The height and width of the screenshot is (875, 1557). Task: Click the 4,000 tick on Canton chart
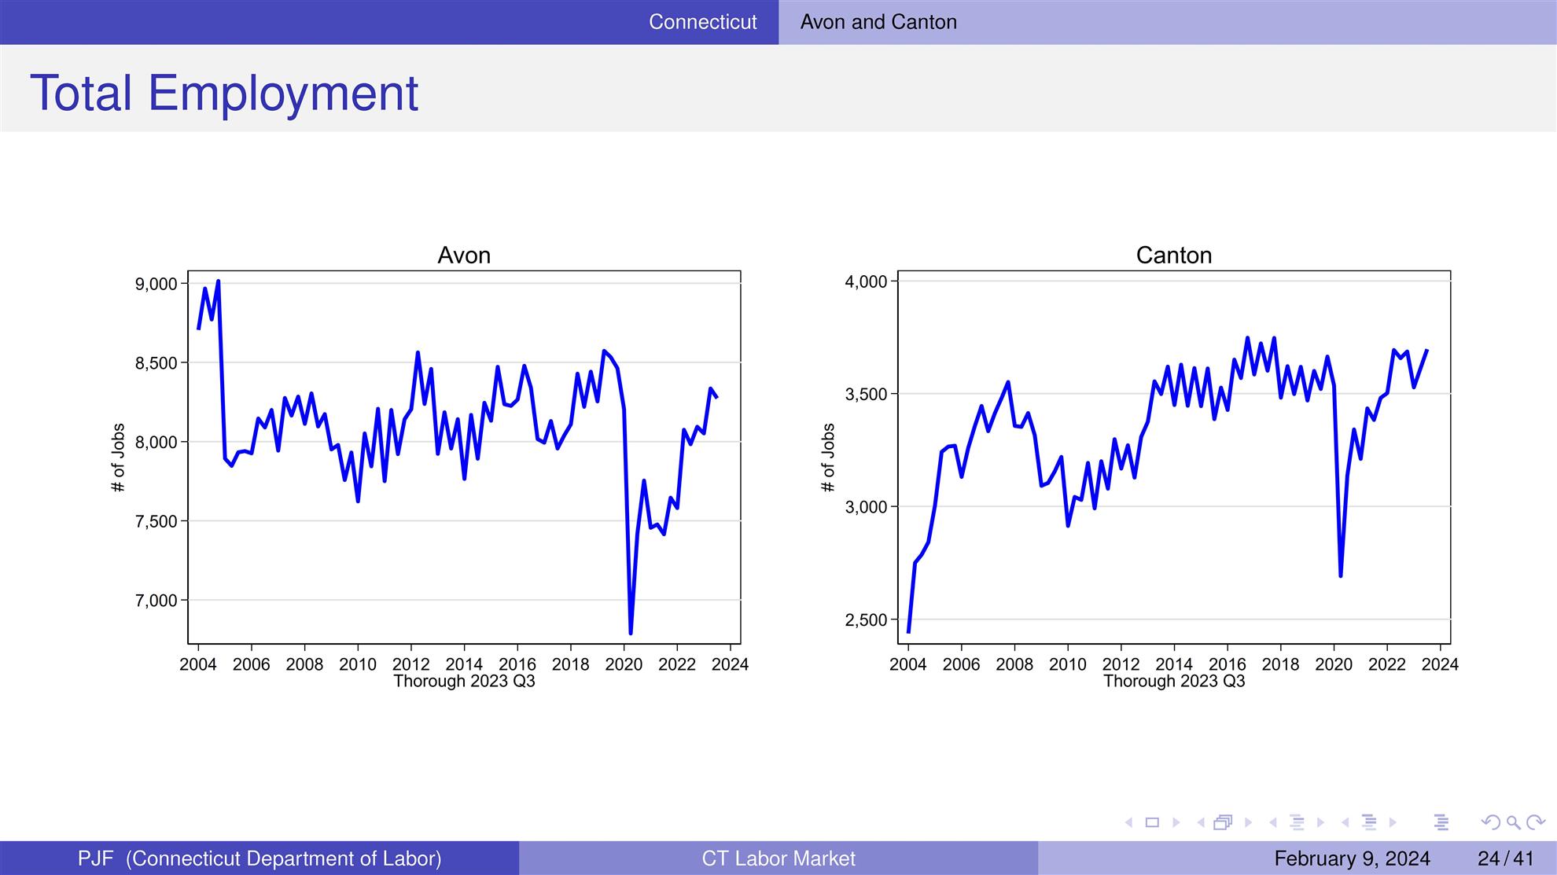866,281
